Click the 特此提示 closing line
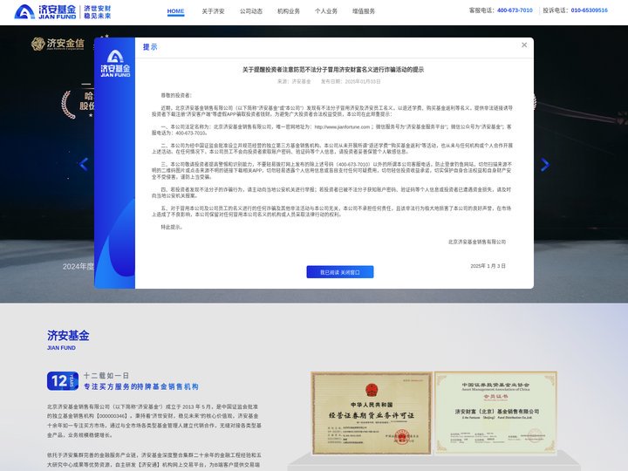 pyautogui.click(x=172, y=227)
